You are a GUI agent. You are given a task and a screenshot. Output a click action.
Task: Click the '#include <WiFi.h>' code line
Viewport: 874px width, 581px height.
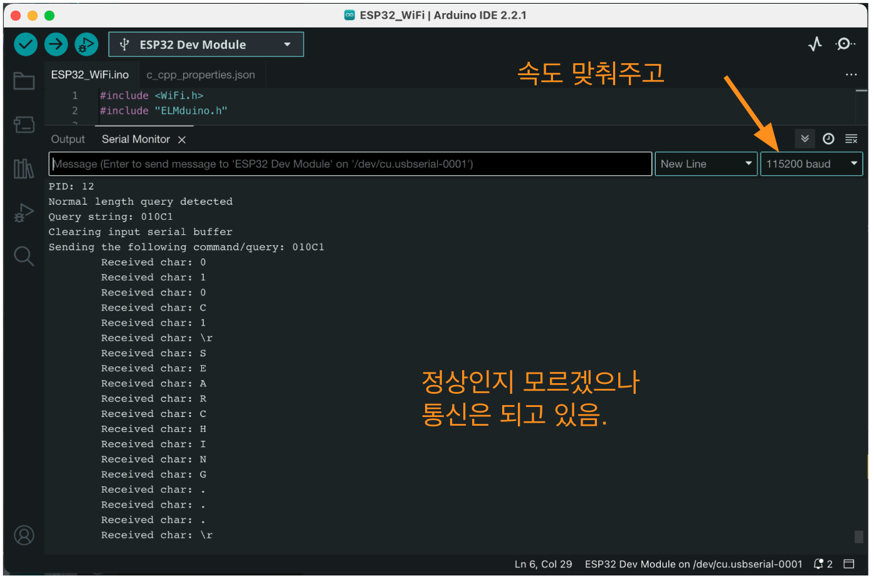tap(152, 96)
